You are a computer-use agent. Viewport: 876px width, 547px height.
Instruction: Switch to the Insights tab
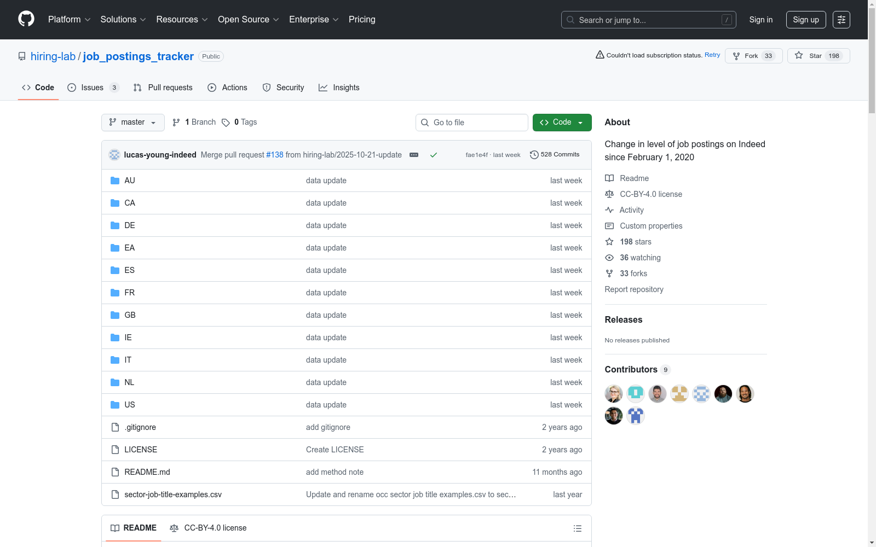pos(339,88)
